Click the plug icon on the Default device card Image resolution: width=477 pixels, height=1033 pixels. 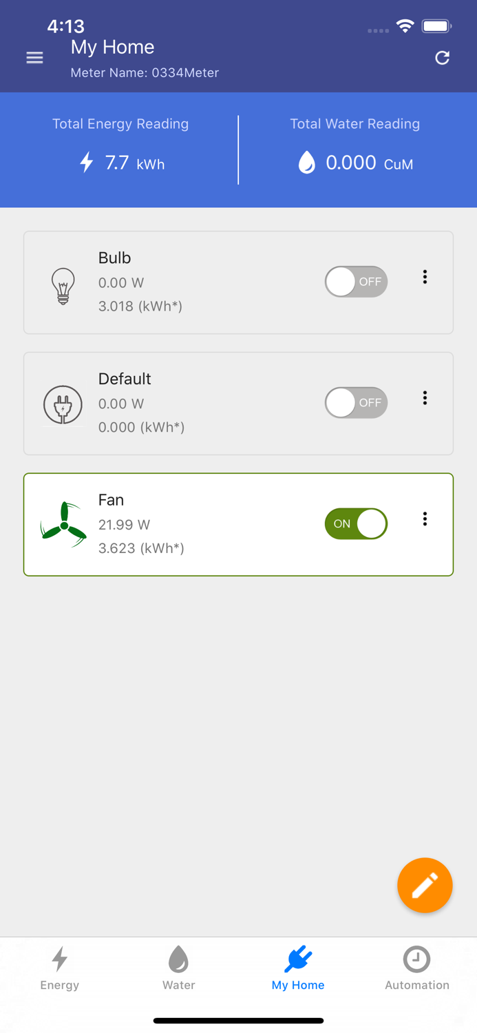coord(63,404)
